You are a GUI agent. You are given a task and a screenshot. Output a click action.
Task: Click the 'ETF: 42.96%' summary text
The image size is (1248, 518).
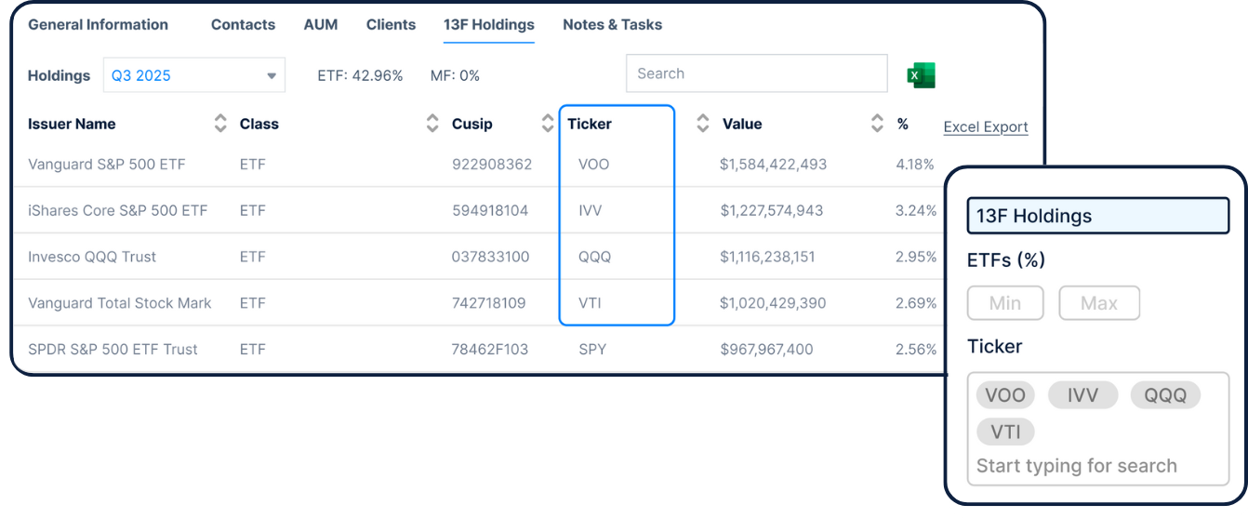click(x=360, y=75)
